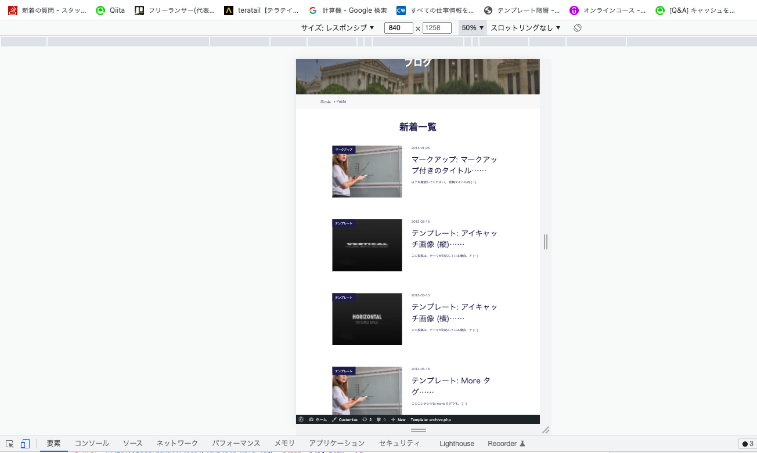Toggle the device toolbar off
Screen dimensions: 757x453
coord(25,443)
